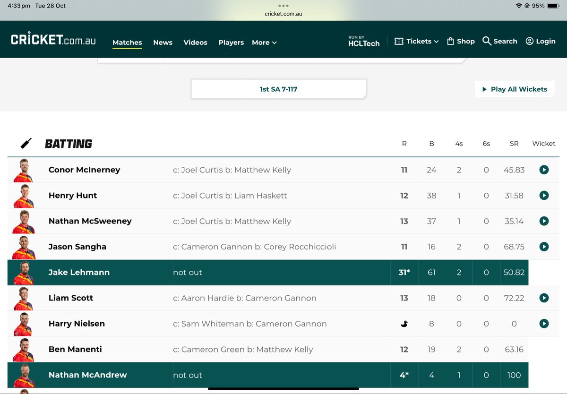Screen dimensions: 567x394
Task: Click Liam Scott's strike rate 72.22
Action: click(x=514, y=298)
